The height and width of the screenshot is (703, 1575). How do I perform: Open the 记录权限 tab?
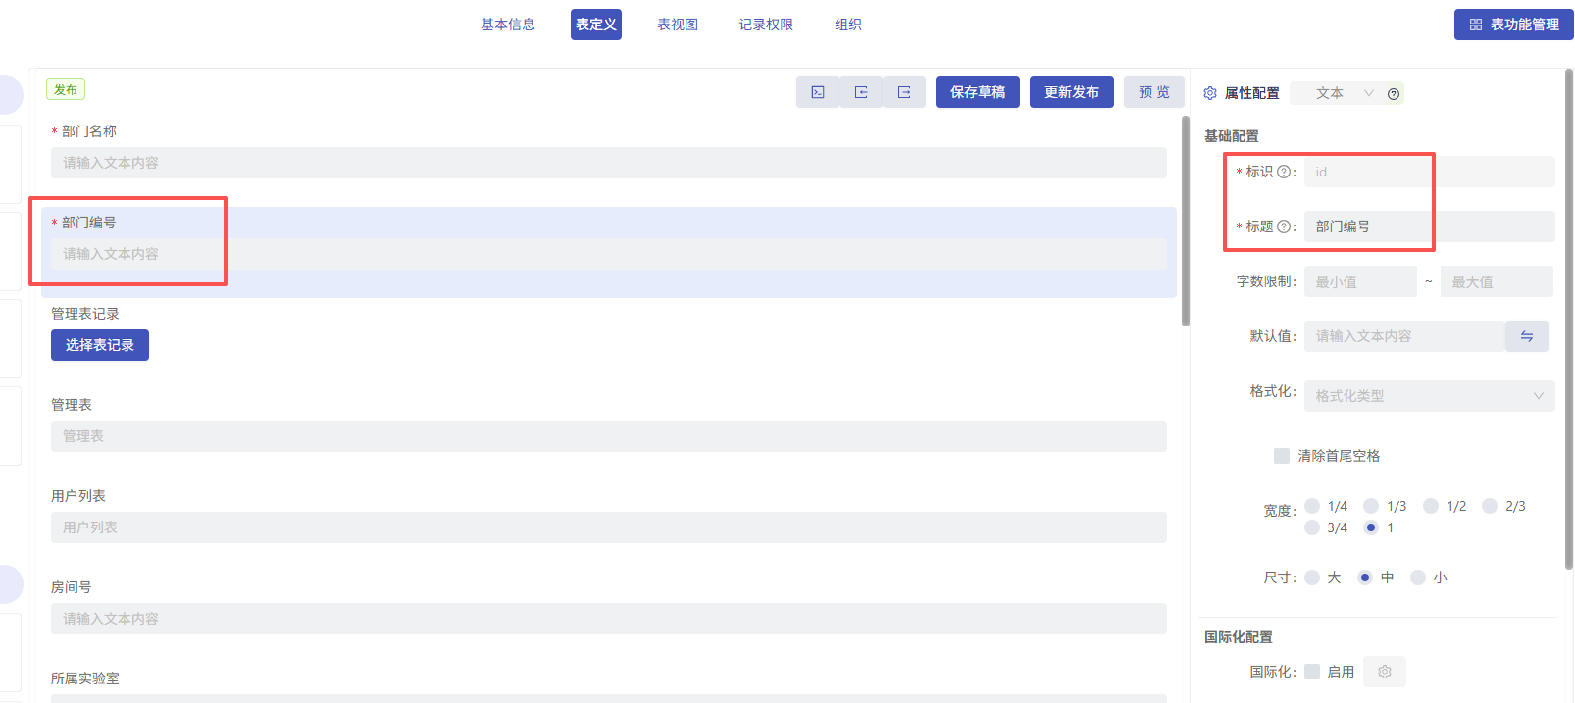[x=766, y=25]
